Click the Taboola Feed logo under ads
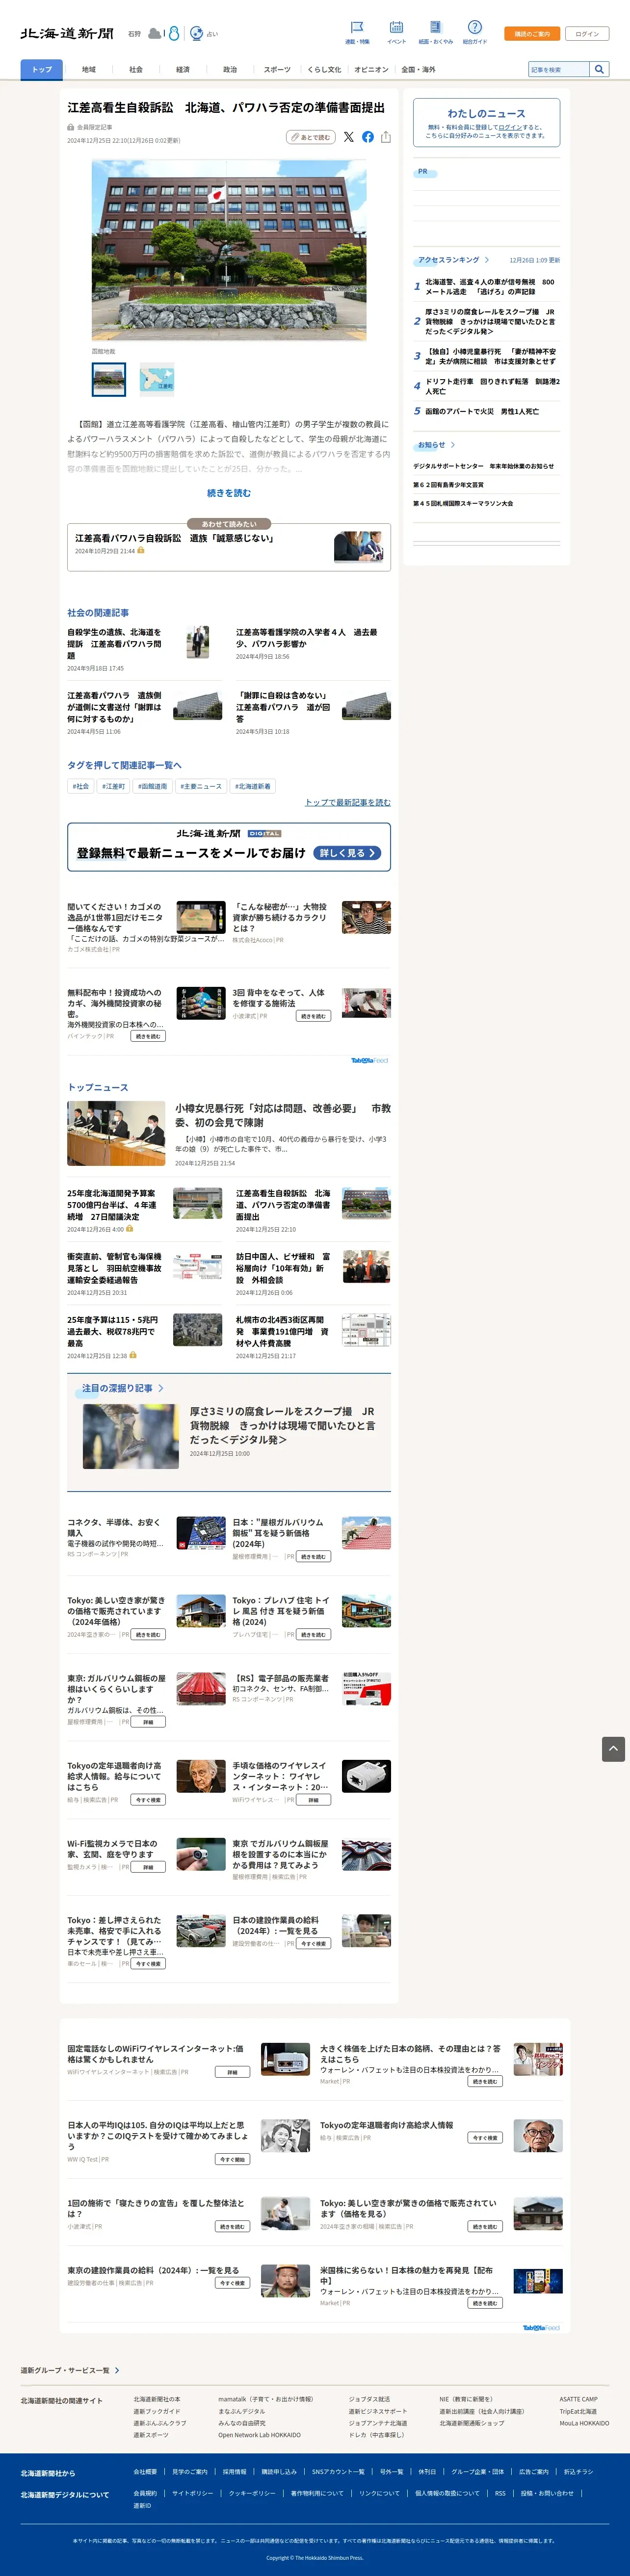Image resolution: width=630 pixels, height=2576 pixels. tap(369, 1060)
